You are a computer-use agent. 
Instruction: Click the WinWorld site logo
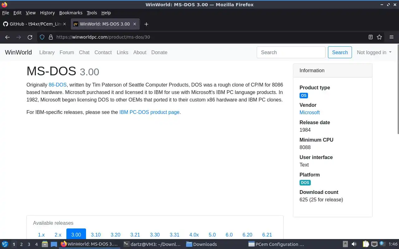click(18, 52)
